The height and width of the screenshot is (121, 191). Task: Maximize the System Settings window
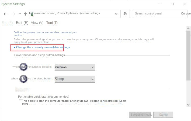pos(172,4)
